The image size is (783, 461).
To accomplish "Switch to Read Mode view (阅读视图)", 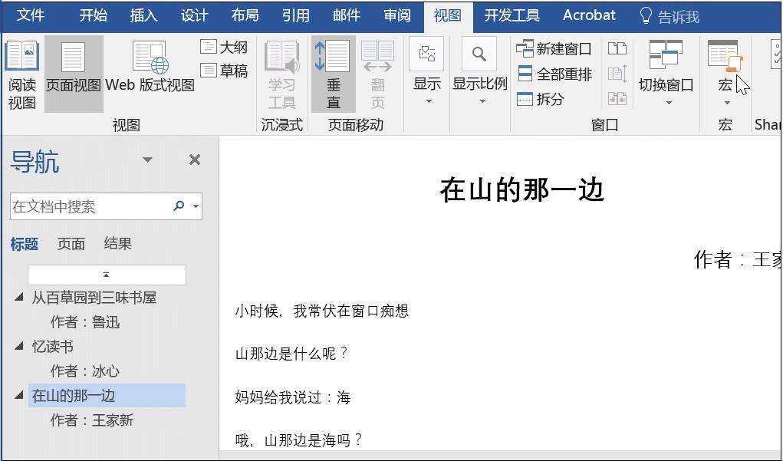I will tap(22, 75).
